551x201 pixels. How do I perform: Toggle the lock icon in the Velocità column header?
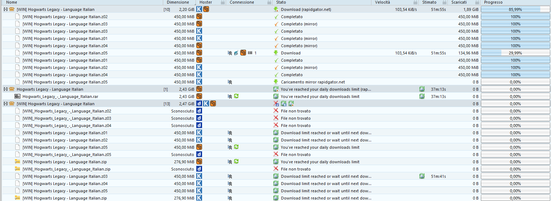click(415, 3)
